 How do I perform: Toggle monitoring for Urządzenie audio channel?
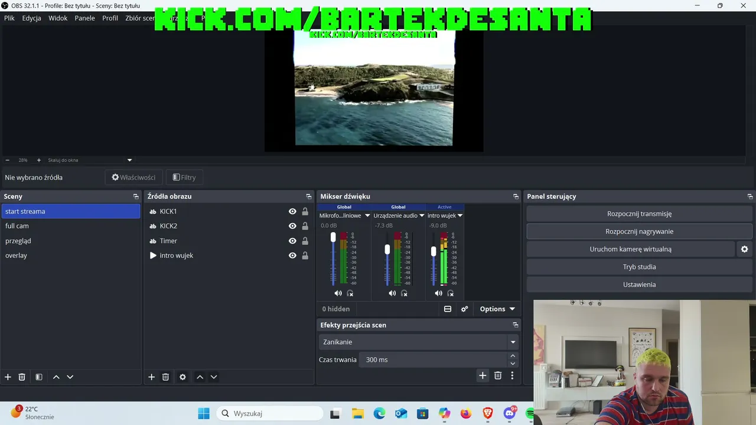point(405,293)
